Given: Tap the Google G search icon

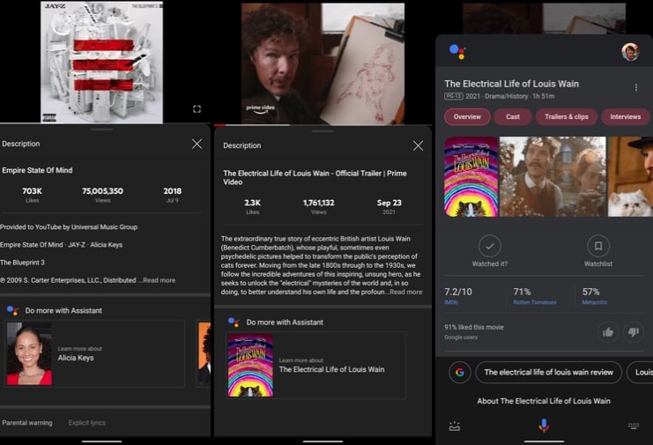Looking at the screenshot, I should point(460,372).
